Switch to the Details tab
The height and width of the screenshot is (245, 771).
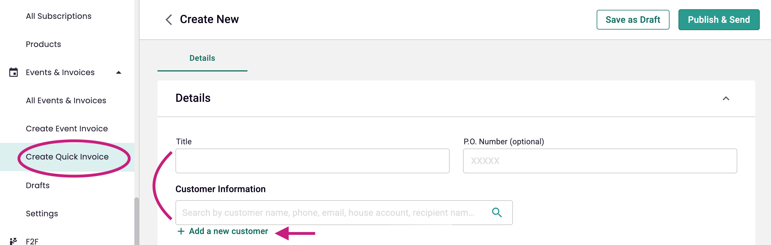coord(202,58)
